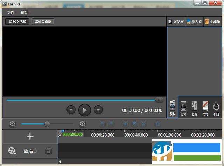Maximize the EasiVke window
The height and width of the screenshot is (166, 224).
pyautogui.click(x=205, y=3)
